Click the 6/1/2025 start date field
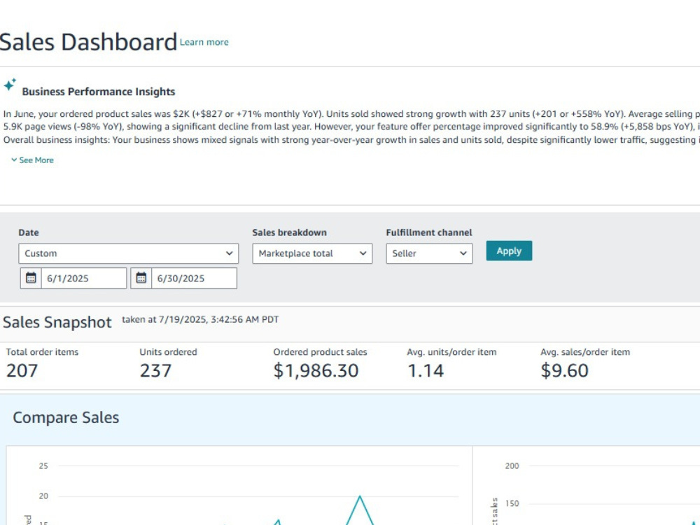 point(84,278)
